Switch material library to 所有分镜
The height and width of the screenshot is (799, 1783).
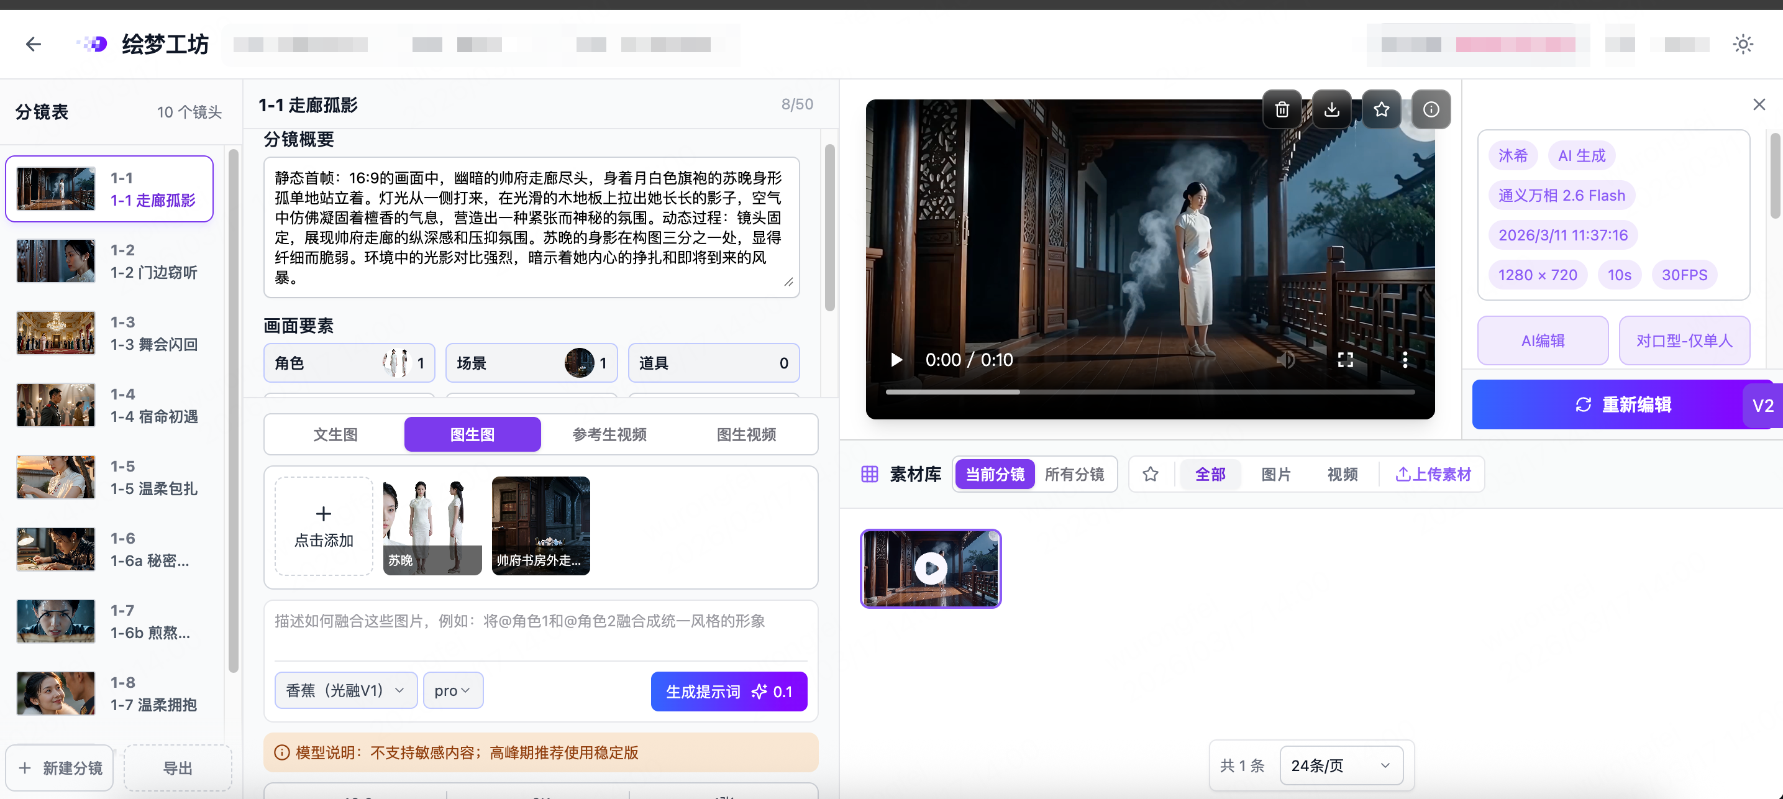click(x=1074, y=474)
